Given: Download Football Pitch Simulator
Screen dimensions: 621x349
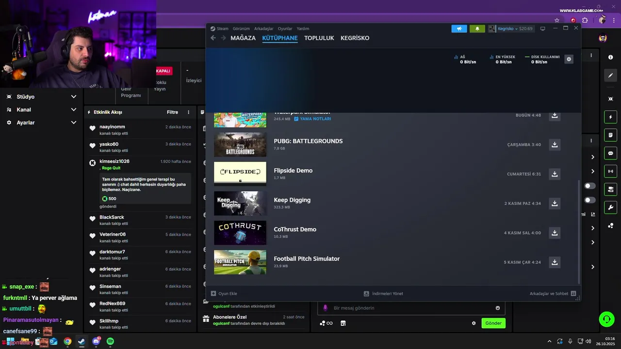Looking at the screenshot, I should coord(555,262).
